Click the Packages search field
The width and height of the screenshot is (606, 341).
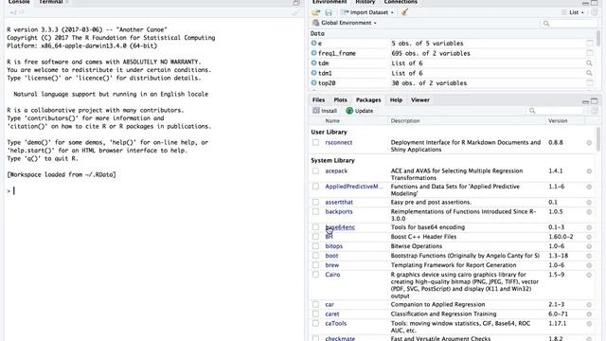[556, 111]
